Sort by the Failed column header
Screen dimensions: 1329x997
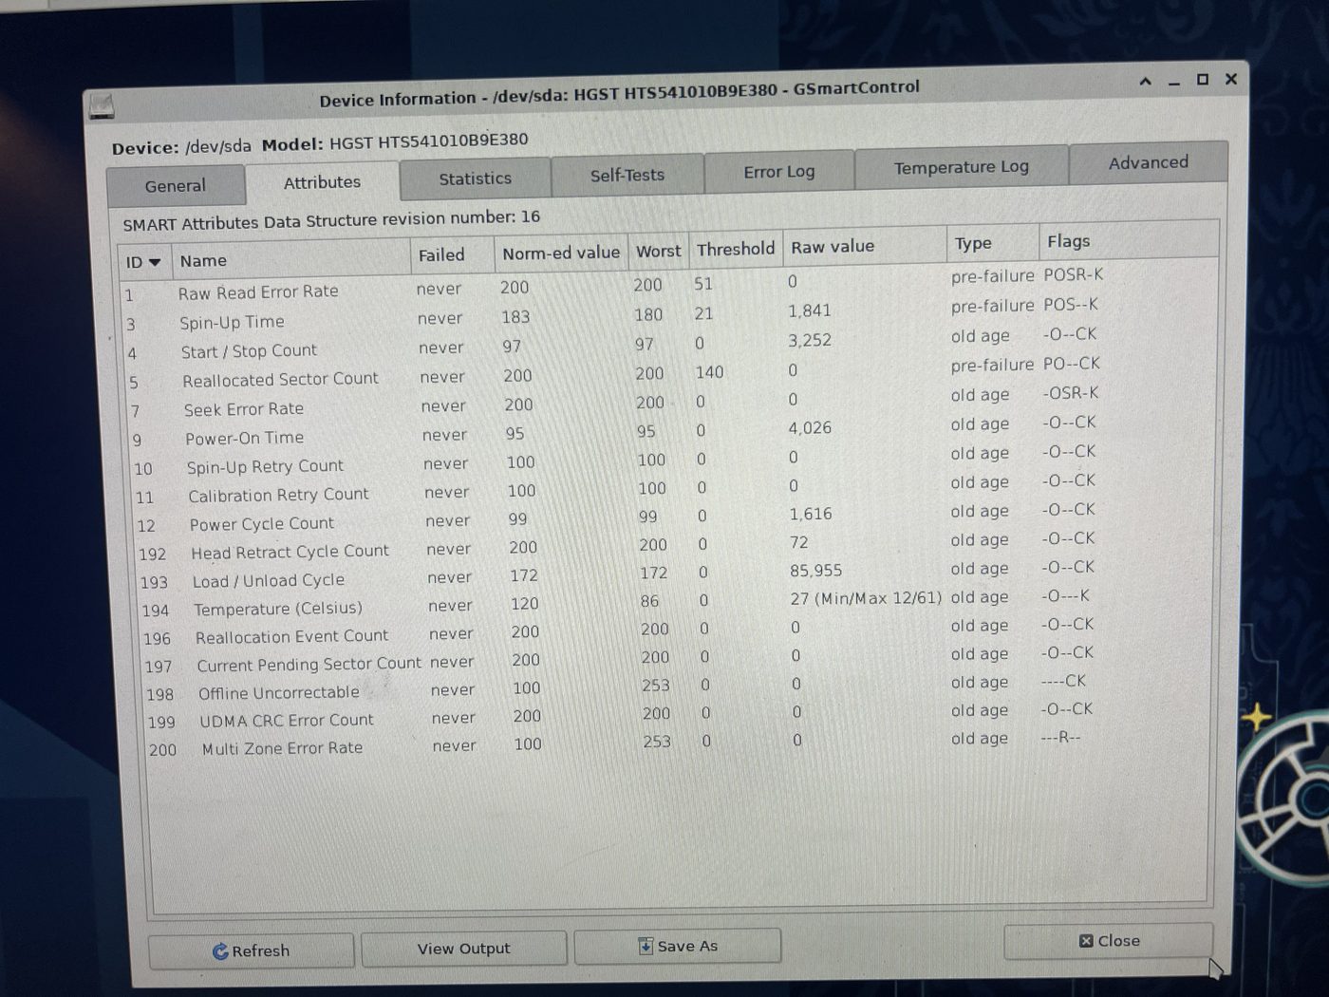pos(452,254)
